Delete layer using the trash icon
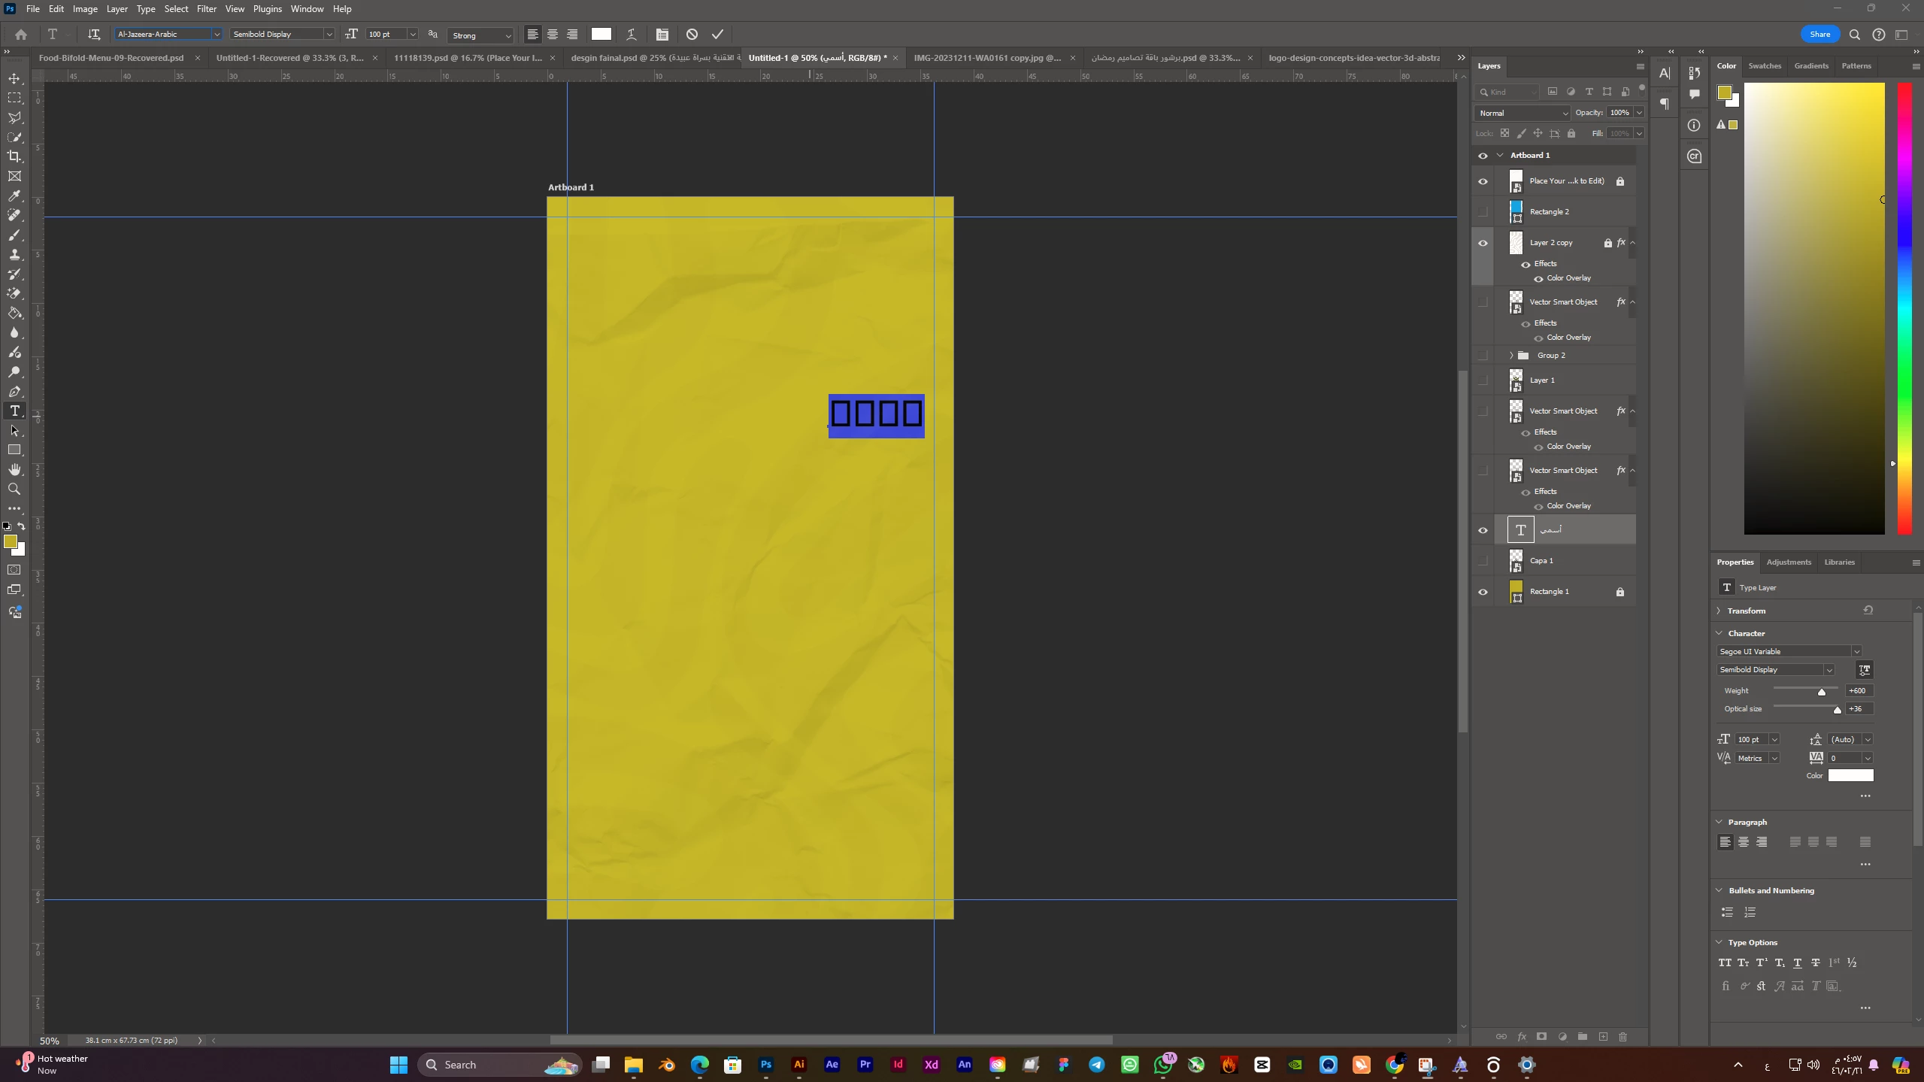Image resolution: width=1924 pixels, height=1082 pixels. 1623,1037
